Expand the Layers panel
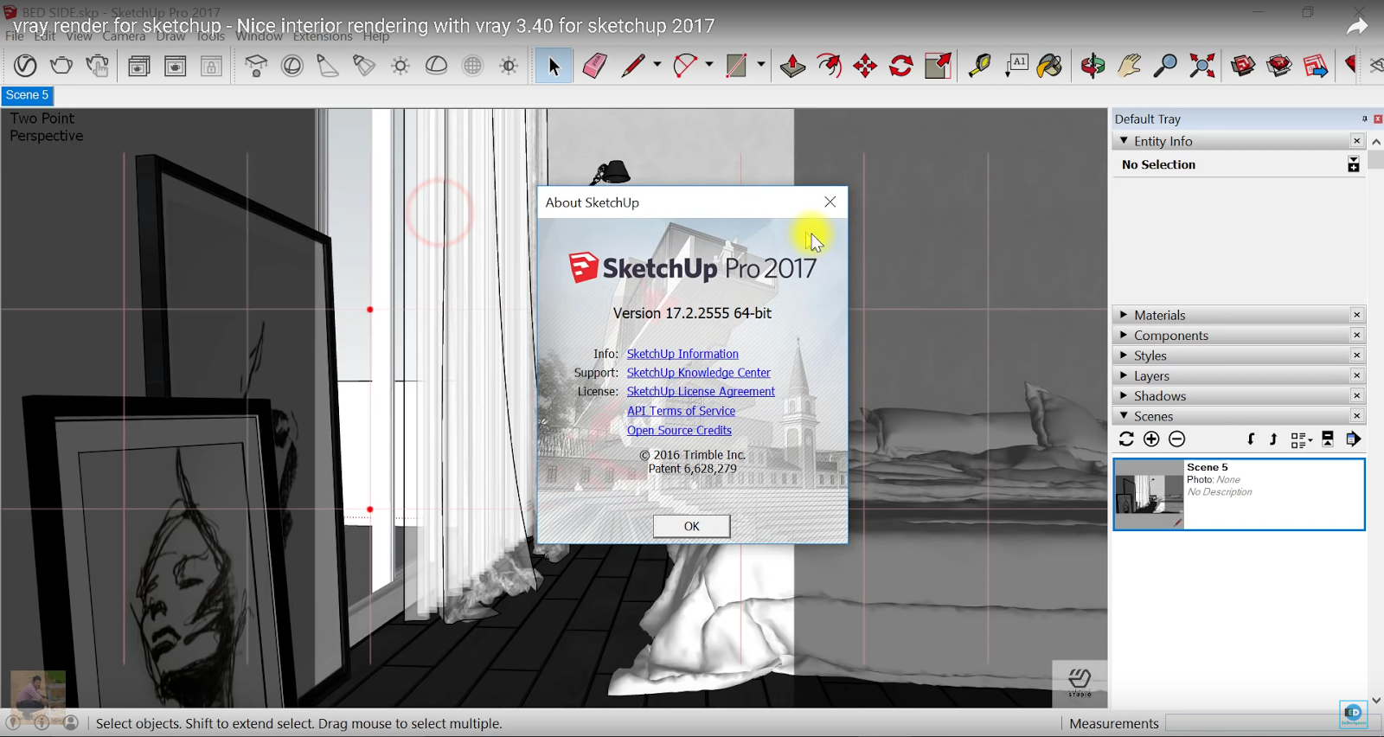The width and height of the screenshot is (1384, 737). coord(1124,375)
